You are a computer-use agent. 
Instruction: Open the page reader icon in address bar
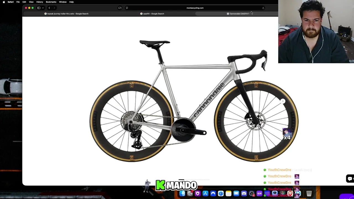tap(127, 8)
